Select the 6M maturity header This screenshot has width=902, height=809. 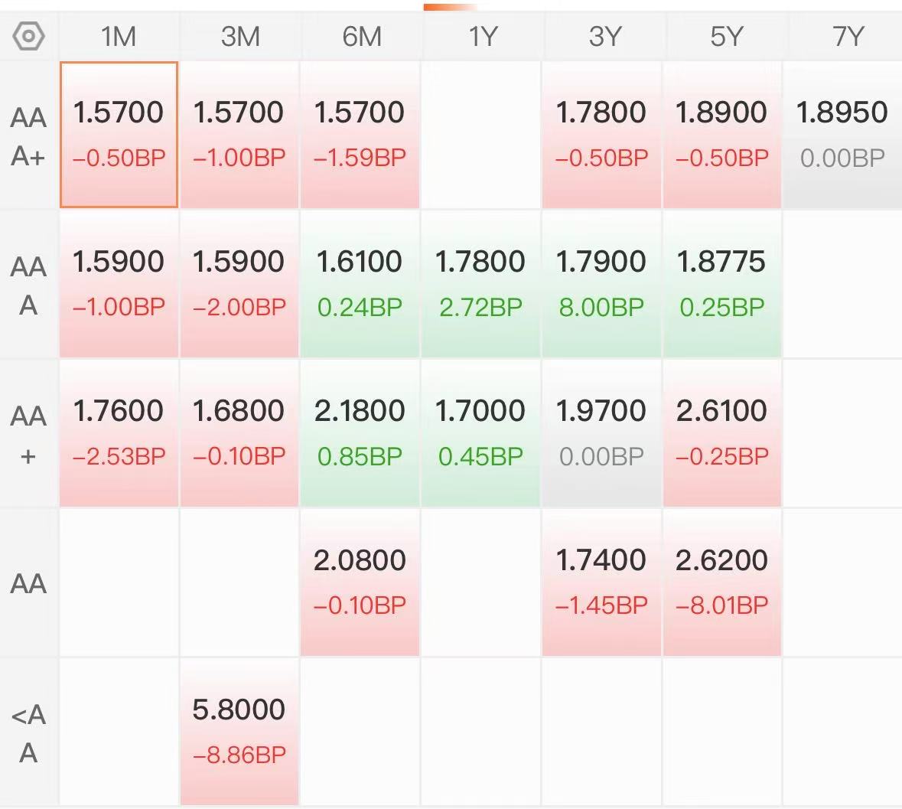click(x=361, y=37)
